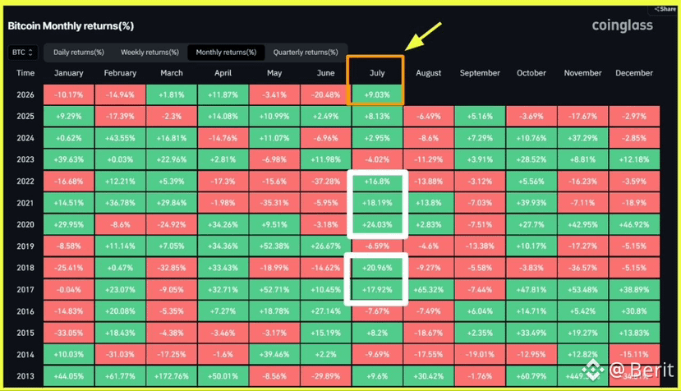The height and width of the screenshot is (391, 681).
Task: Click the April column header
Action: pyautogui.click(x=223, y=73)
